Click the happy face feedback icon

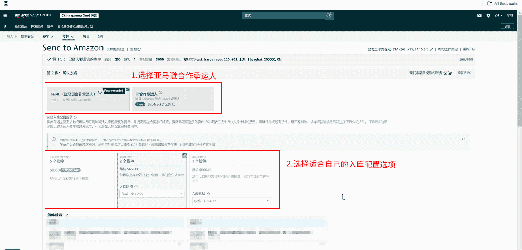coord(445,73)
